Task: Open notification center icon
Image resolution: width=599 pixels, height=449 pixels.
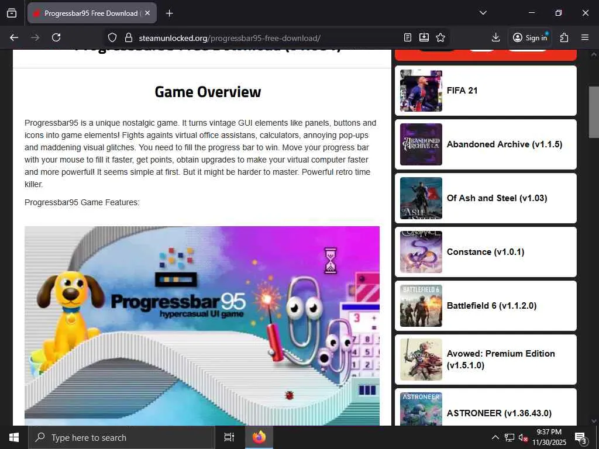Action: click(x=581, y=437)
